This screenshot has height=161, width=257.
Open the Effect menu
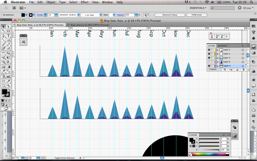click(84, 2)
